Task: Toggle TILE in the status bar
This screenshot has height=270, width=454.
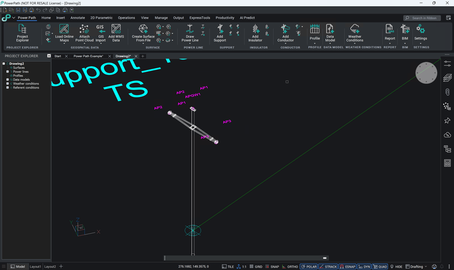Action: pos(228,267)
